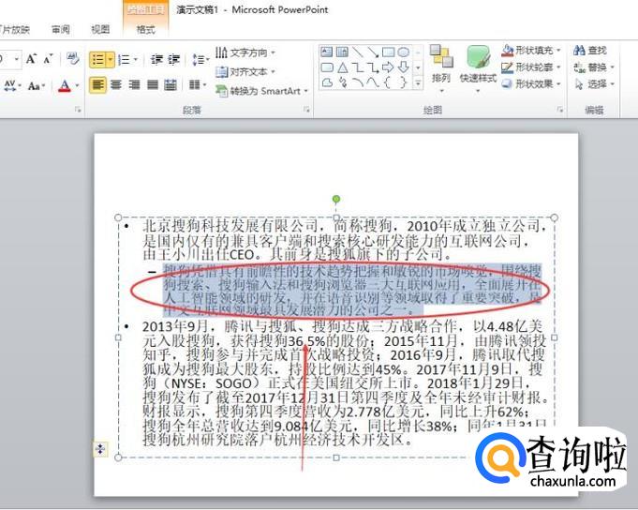
Task: Open paragraph dialog launcher
Action: 306,110
